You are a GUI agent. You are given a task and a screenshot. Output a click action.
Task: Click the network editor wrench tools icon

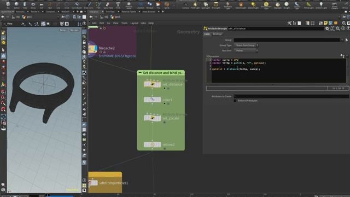point(289,23)
